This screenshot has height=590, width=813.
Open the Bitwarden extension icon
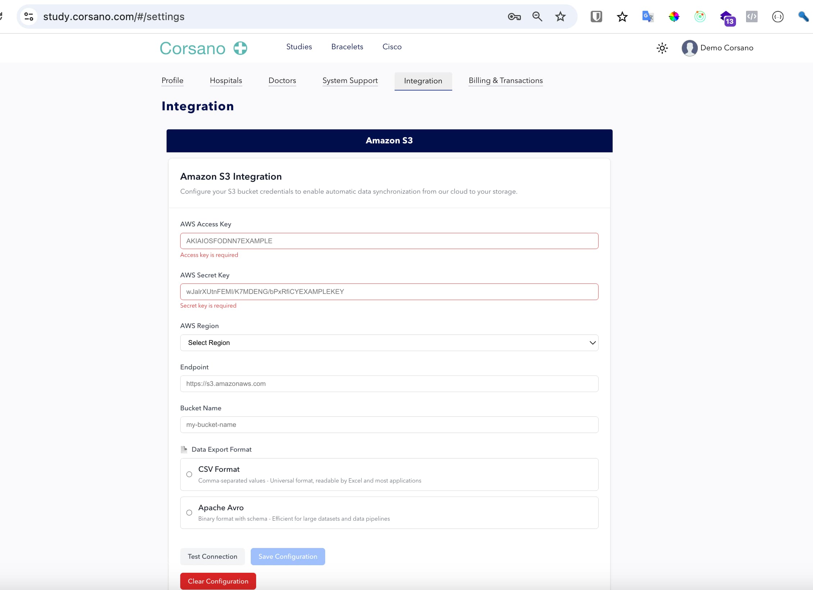tap(596, 16)
